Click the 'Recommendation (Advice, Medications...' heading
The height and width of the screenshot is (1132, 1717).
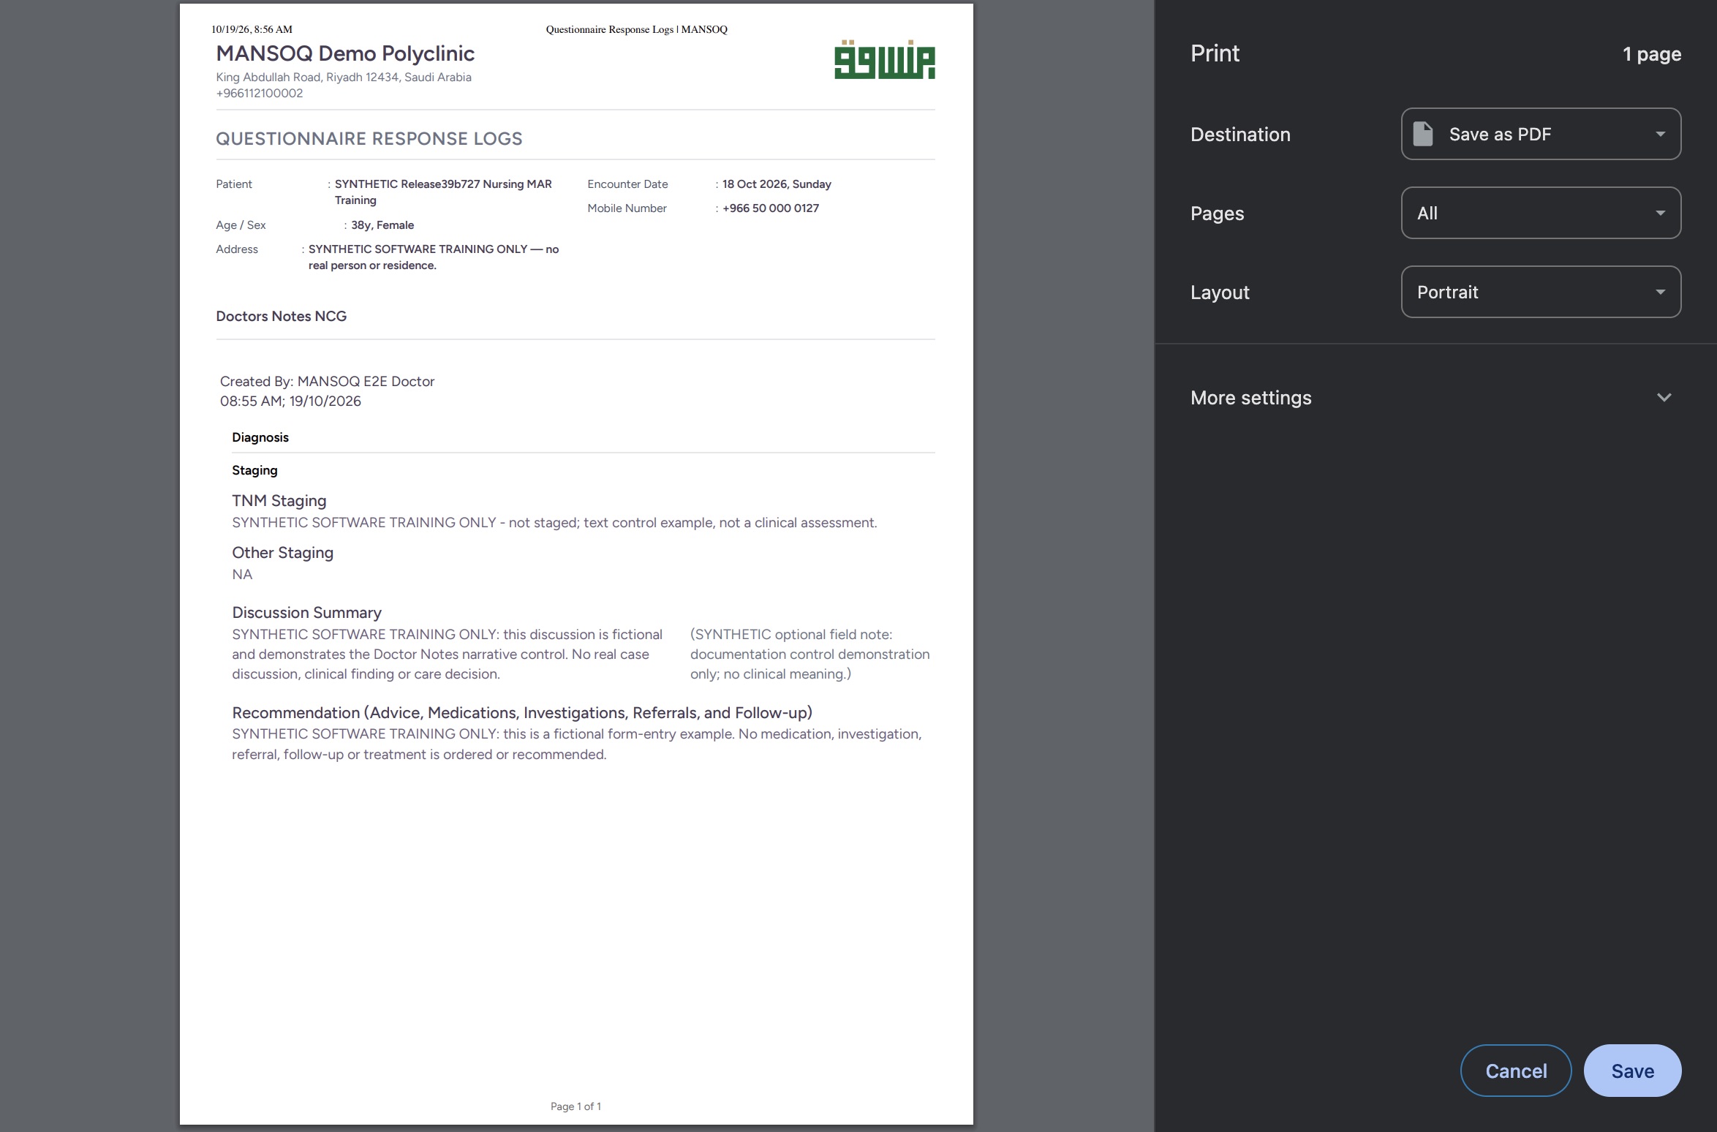(x=522, y=713)
